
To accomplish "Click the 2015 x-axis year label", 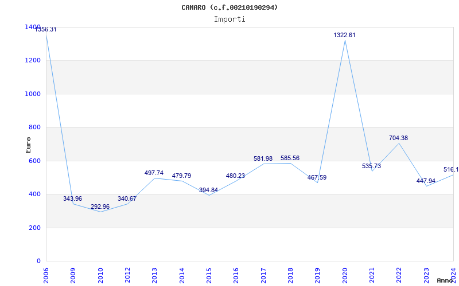I will coord(209,276).
